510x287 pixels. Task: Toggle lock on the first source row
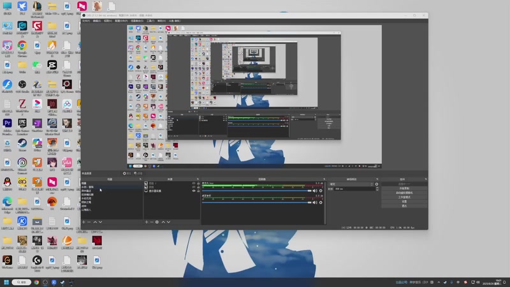[x=198, y=183]
